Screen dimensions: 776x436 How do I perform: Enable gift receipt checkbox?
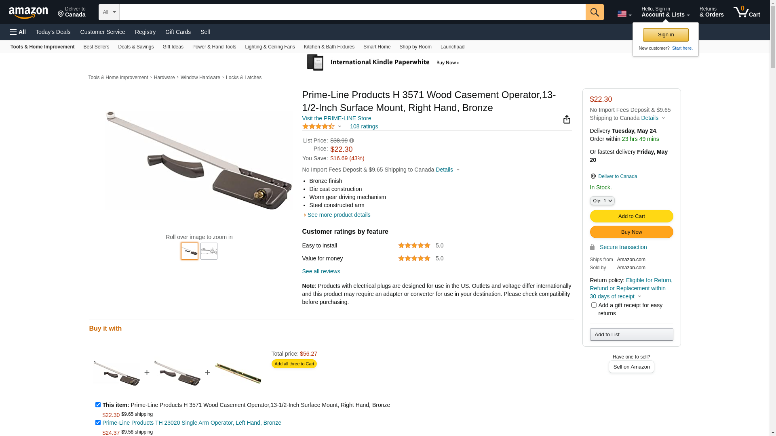pos(594,305)
